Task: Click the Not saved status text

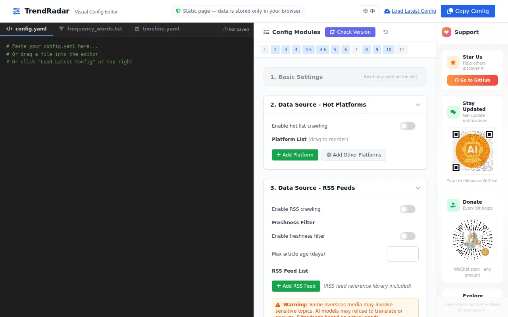Action: click(239, 29)
